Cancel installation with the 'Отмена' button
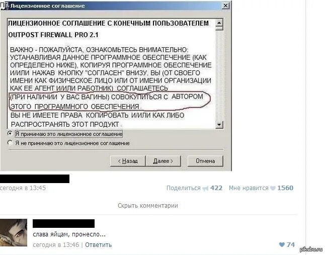Image resolution: width=325 pixels, height=255 pixels. [x=205, y=161]
